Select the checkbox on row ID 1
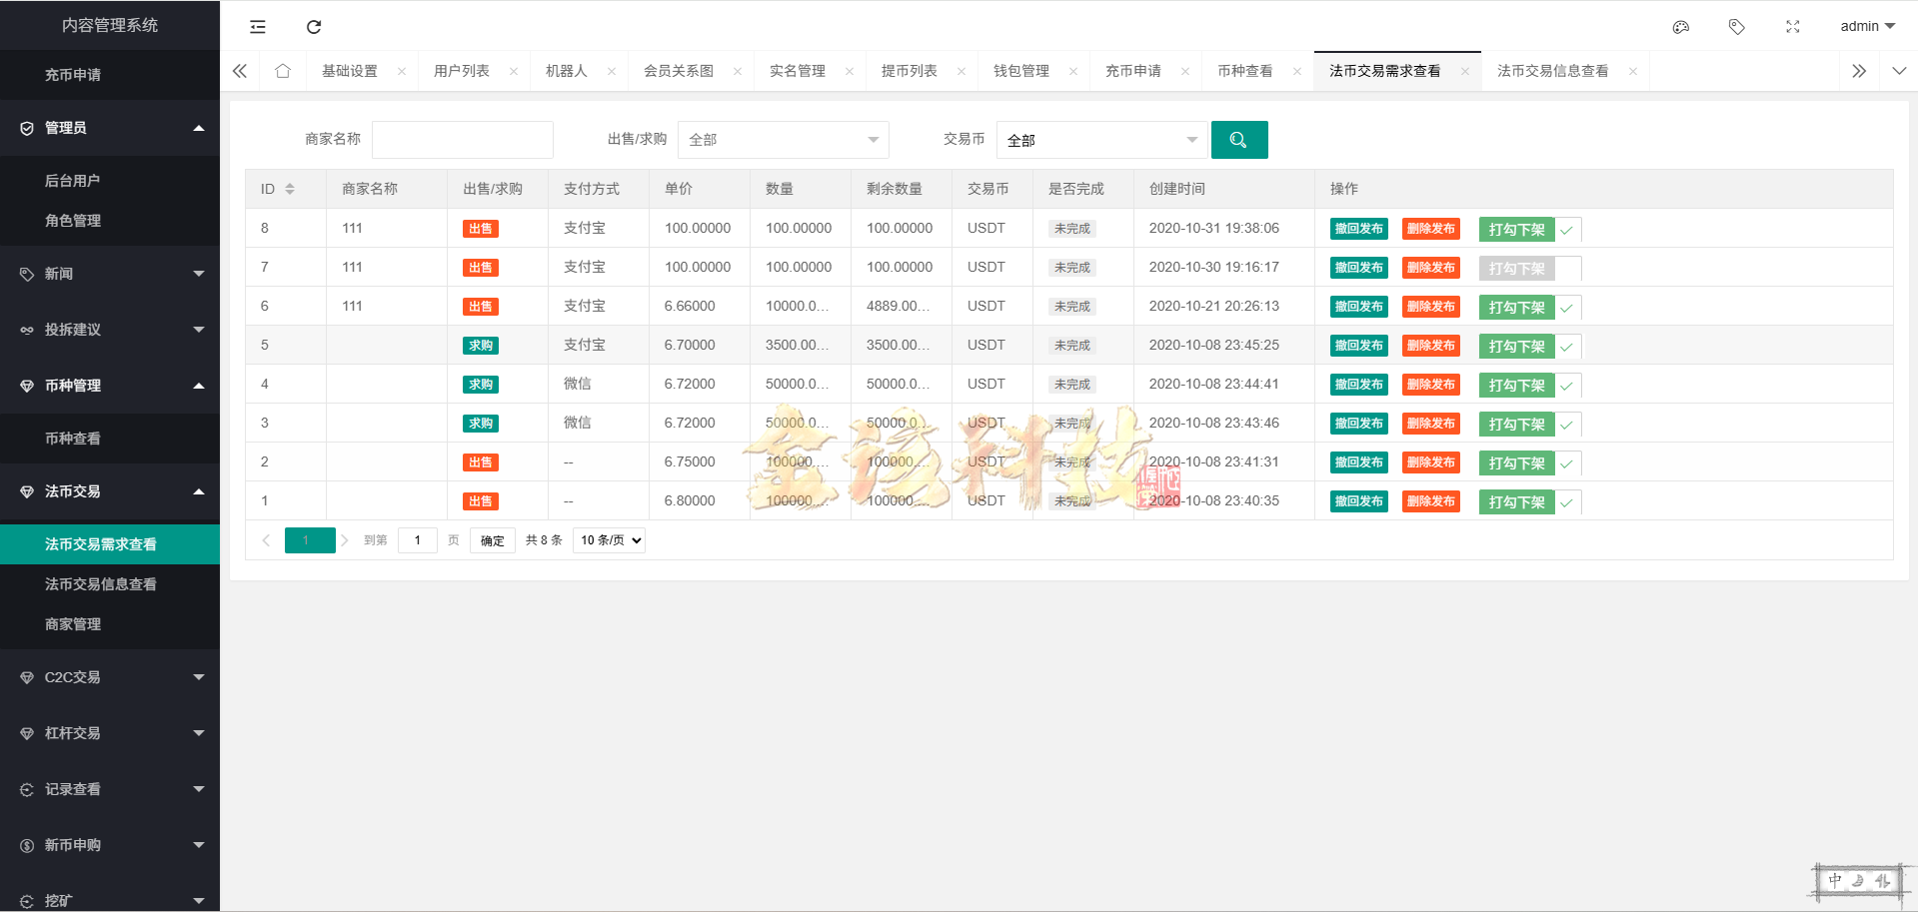Viewport: 1918px width, 912px height. 1565,501
